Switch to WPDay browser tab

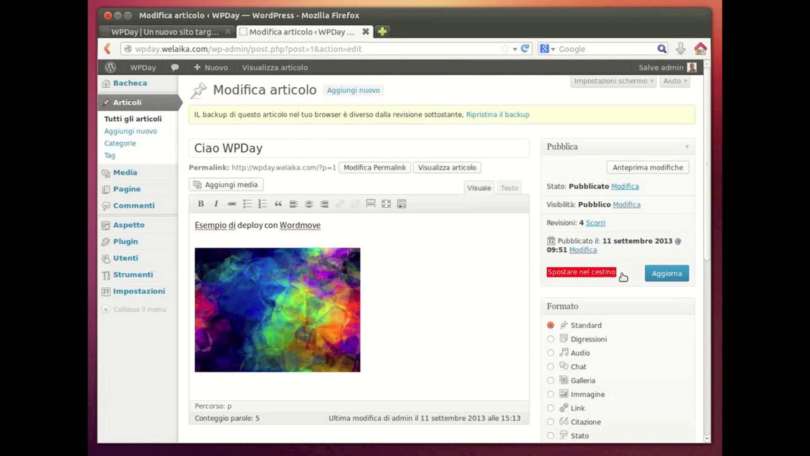click(167, 32)
